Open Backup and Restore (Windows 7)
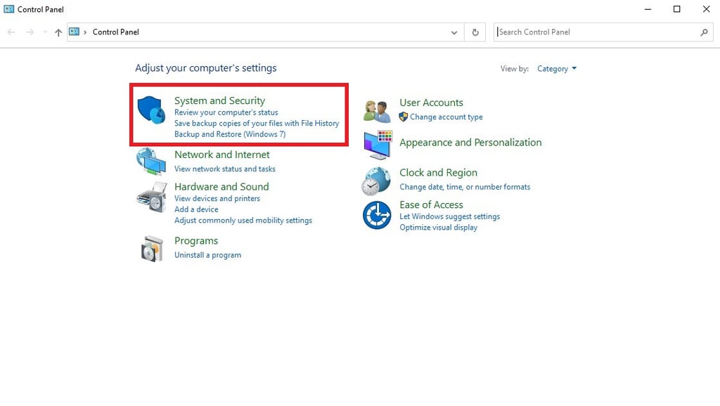This screenshot has height=406, width=720. (x=230, y=134)
